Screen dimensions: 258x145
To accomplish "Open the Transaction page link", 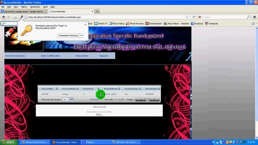I will point(82,56).
